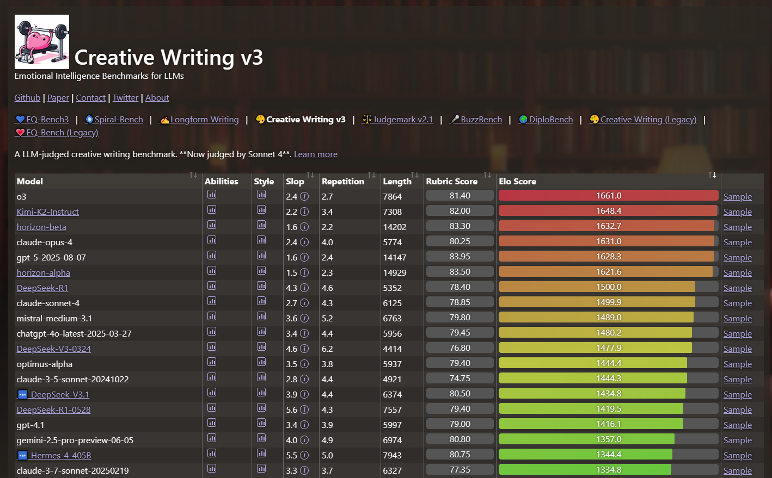The height and width of the screenshot is (478, 772).
Task: Open Style chart icon for horizon-beta
Action: (261, 225)
